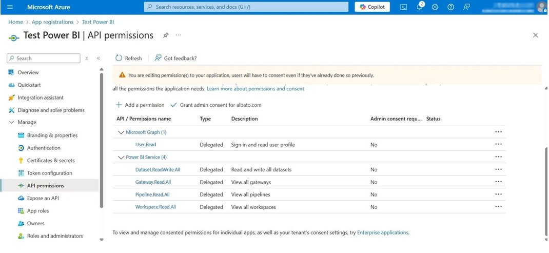Click the Copilot button
The image size is (549, 253).
click(x=372, y=7)
